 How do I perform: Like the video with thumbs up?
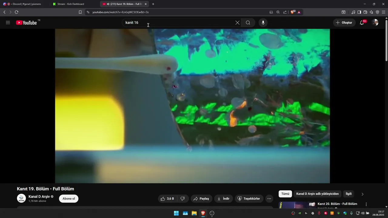click(167, 199)
